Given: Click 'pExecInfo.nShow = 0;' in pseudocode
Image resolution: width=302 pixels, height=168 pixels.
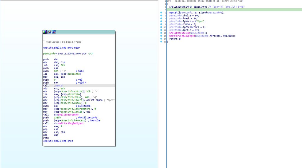Looking at the screenshot, I should [x=183, y=24].
